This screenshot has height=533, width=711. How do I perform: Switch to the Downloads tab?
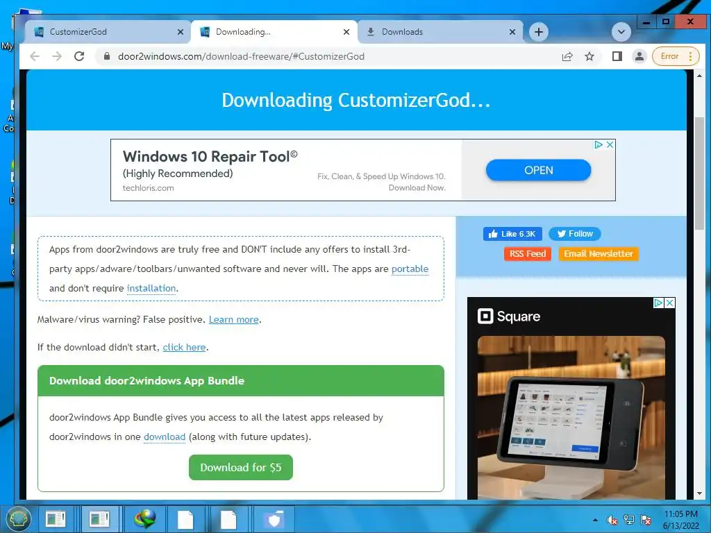(x=440, y=32)
